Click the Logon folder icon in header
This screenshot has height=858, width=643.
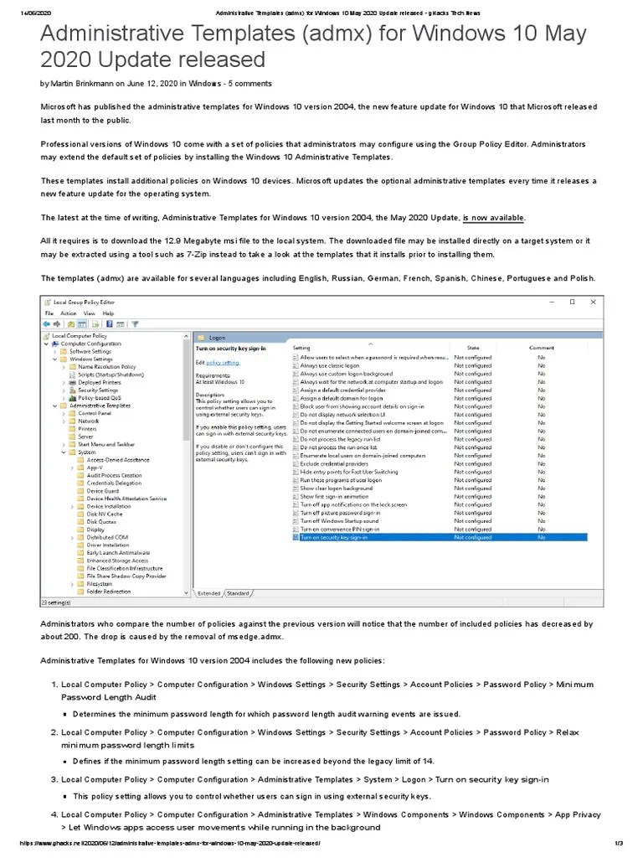click(201, 338)
